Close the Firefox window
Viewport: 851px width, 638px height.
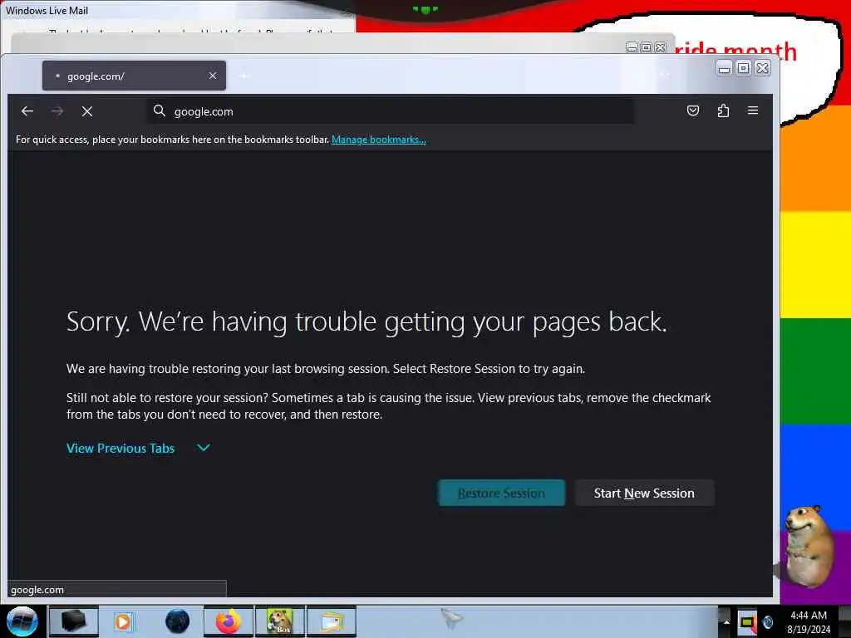(x=763, y=68)
